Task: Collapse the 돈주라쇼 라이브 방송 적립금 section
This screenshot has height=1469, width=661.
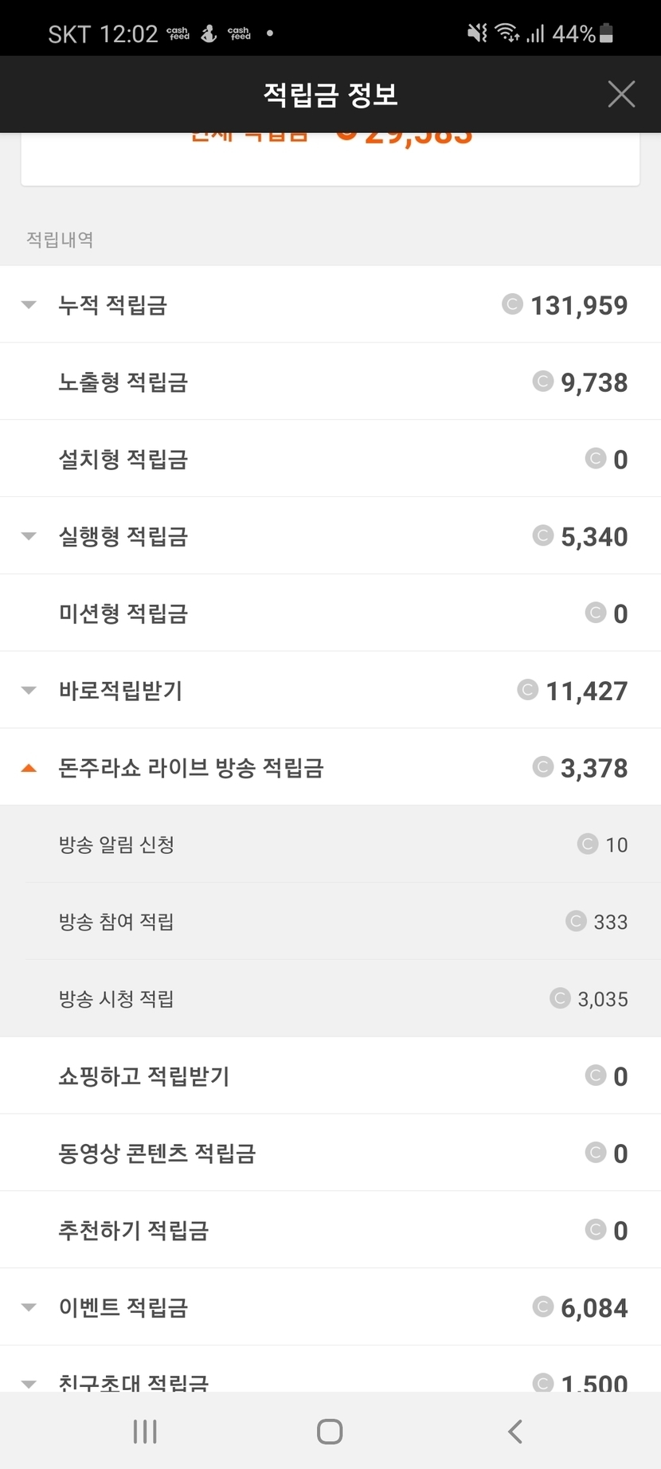Action: tap(29, 768)
